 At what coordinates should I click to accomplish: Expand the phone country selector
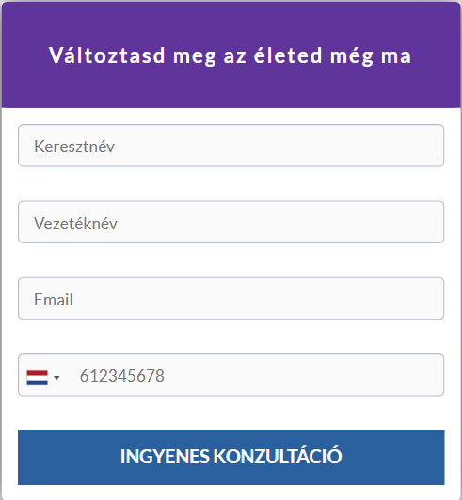point(43,378)
